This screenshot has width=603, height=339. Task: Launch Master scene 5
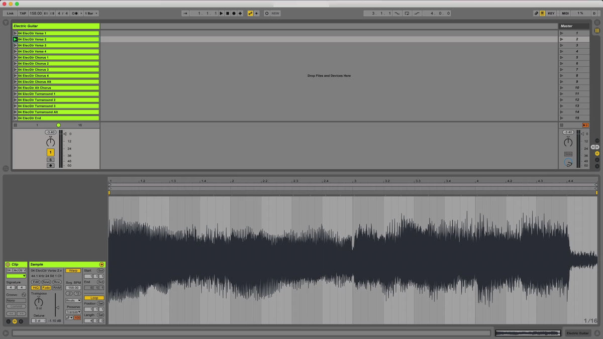coord(561,57)
